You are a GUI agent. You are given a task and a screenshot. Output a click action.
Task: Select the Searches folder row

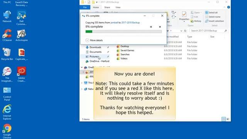click(x=157, y=54)
